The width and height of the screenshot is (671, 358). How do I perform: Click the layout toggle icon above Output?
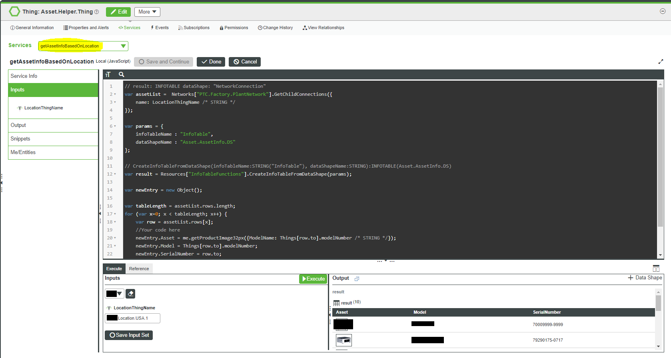pos(656,268)
